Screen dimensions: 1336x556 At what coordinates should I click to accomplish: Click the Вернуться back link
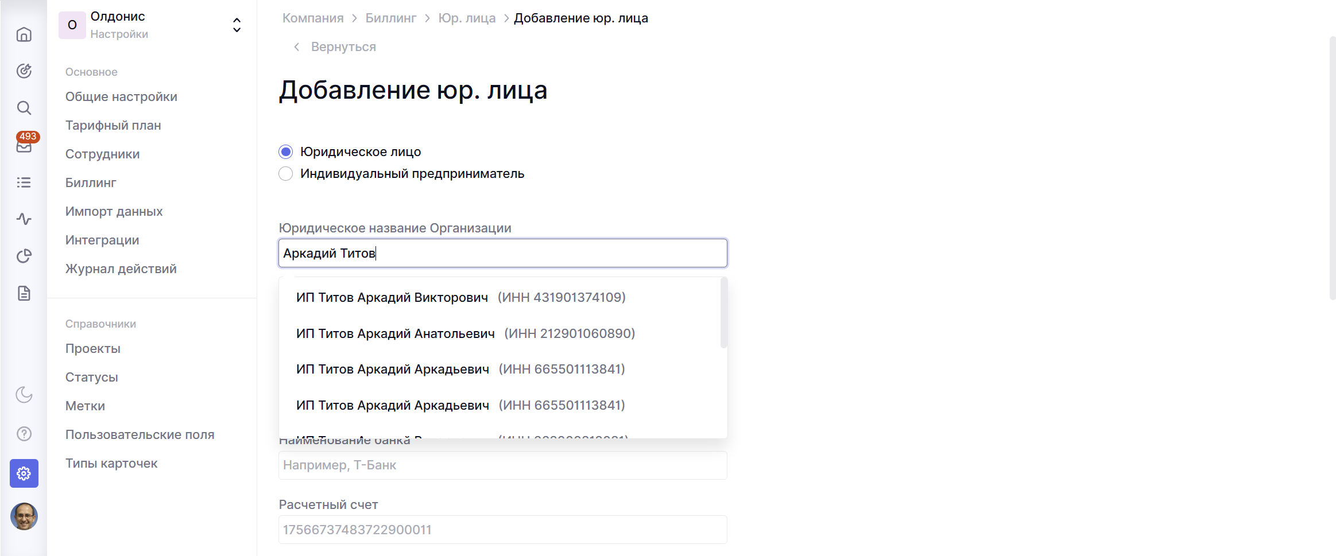[x=343, y=47]
